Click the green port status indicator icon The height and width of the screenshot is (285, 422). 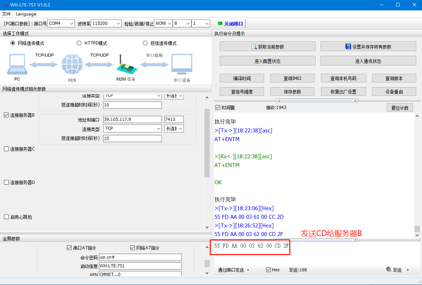tap(220, 24)
